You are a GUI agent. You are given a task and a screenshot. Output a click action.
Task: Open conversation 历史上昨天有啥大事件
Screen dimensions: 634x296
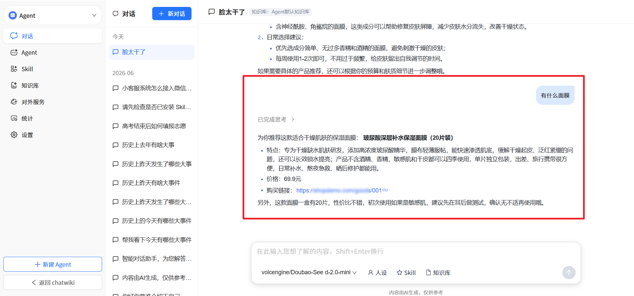click(152, 183)
